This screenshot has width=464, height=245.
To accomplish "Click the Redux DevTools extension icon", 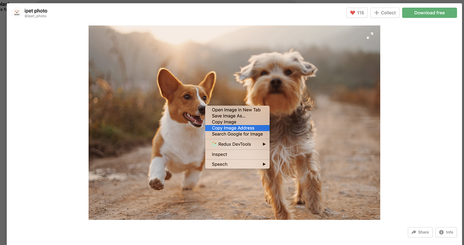I will tap(215, 144).
